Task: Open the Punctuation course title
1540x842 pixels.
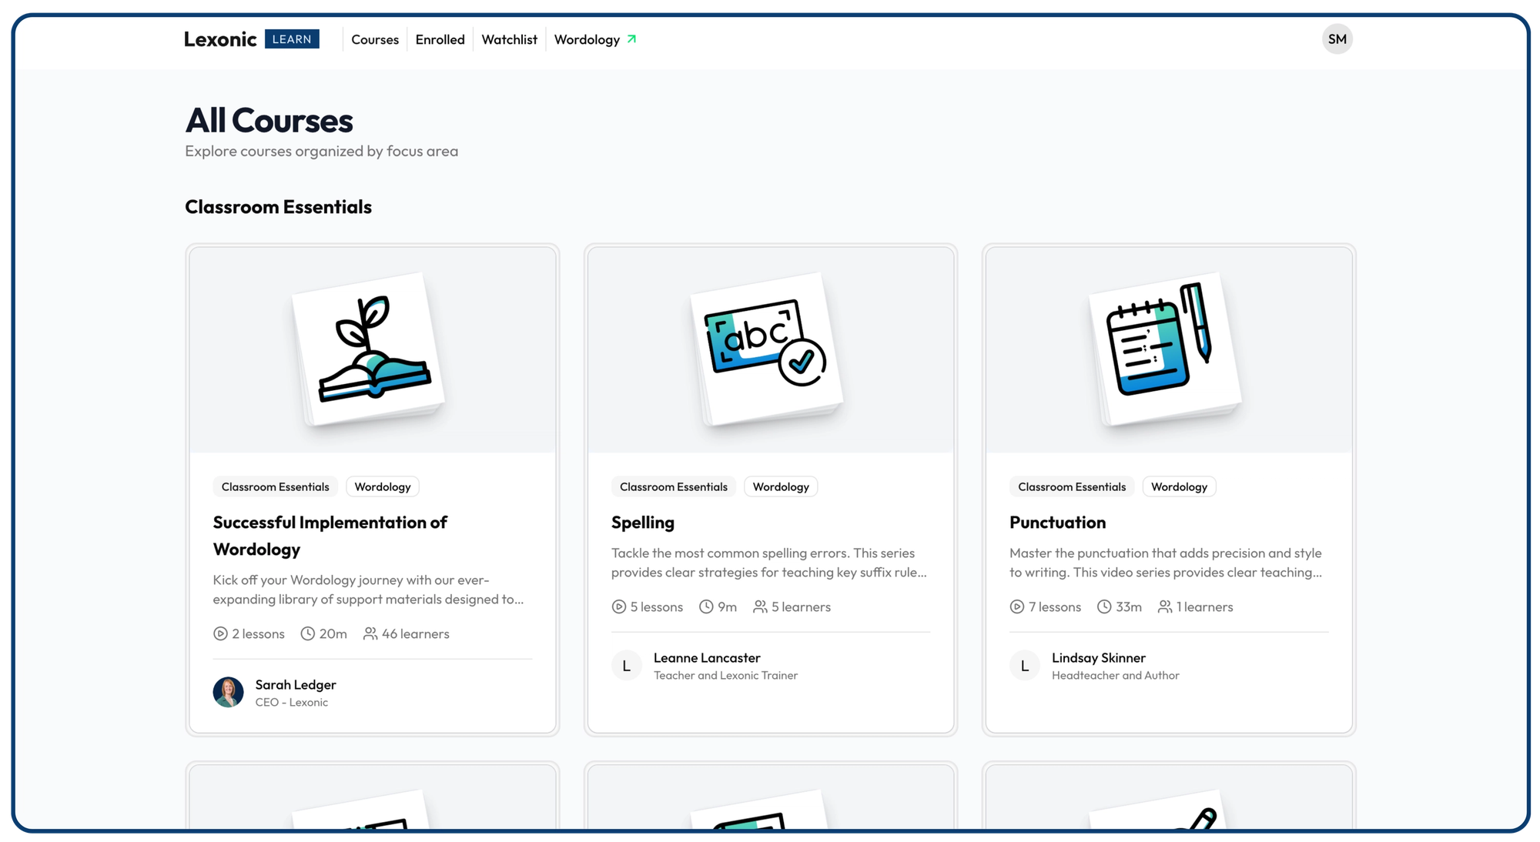Action: [1057, 523]
